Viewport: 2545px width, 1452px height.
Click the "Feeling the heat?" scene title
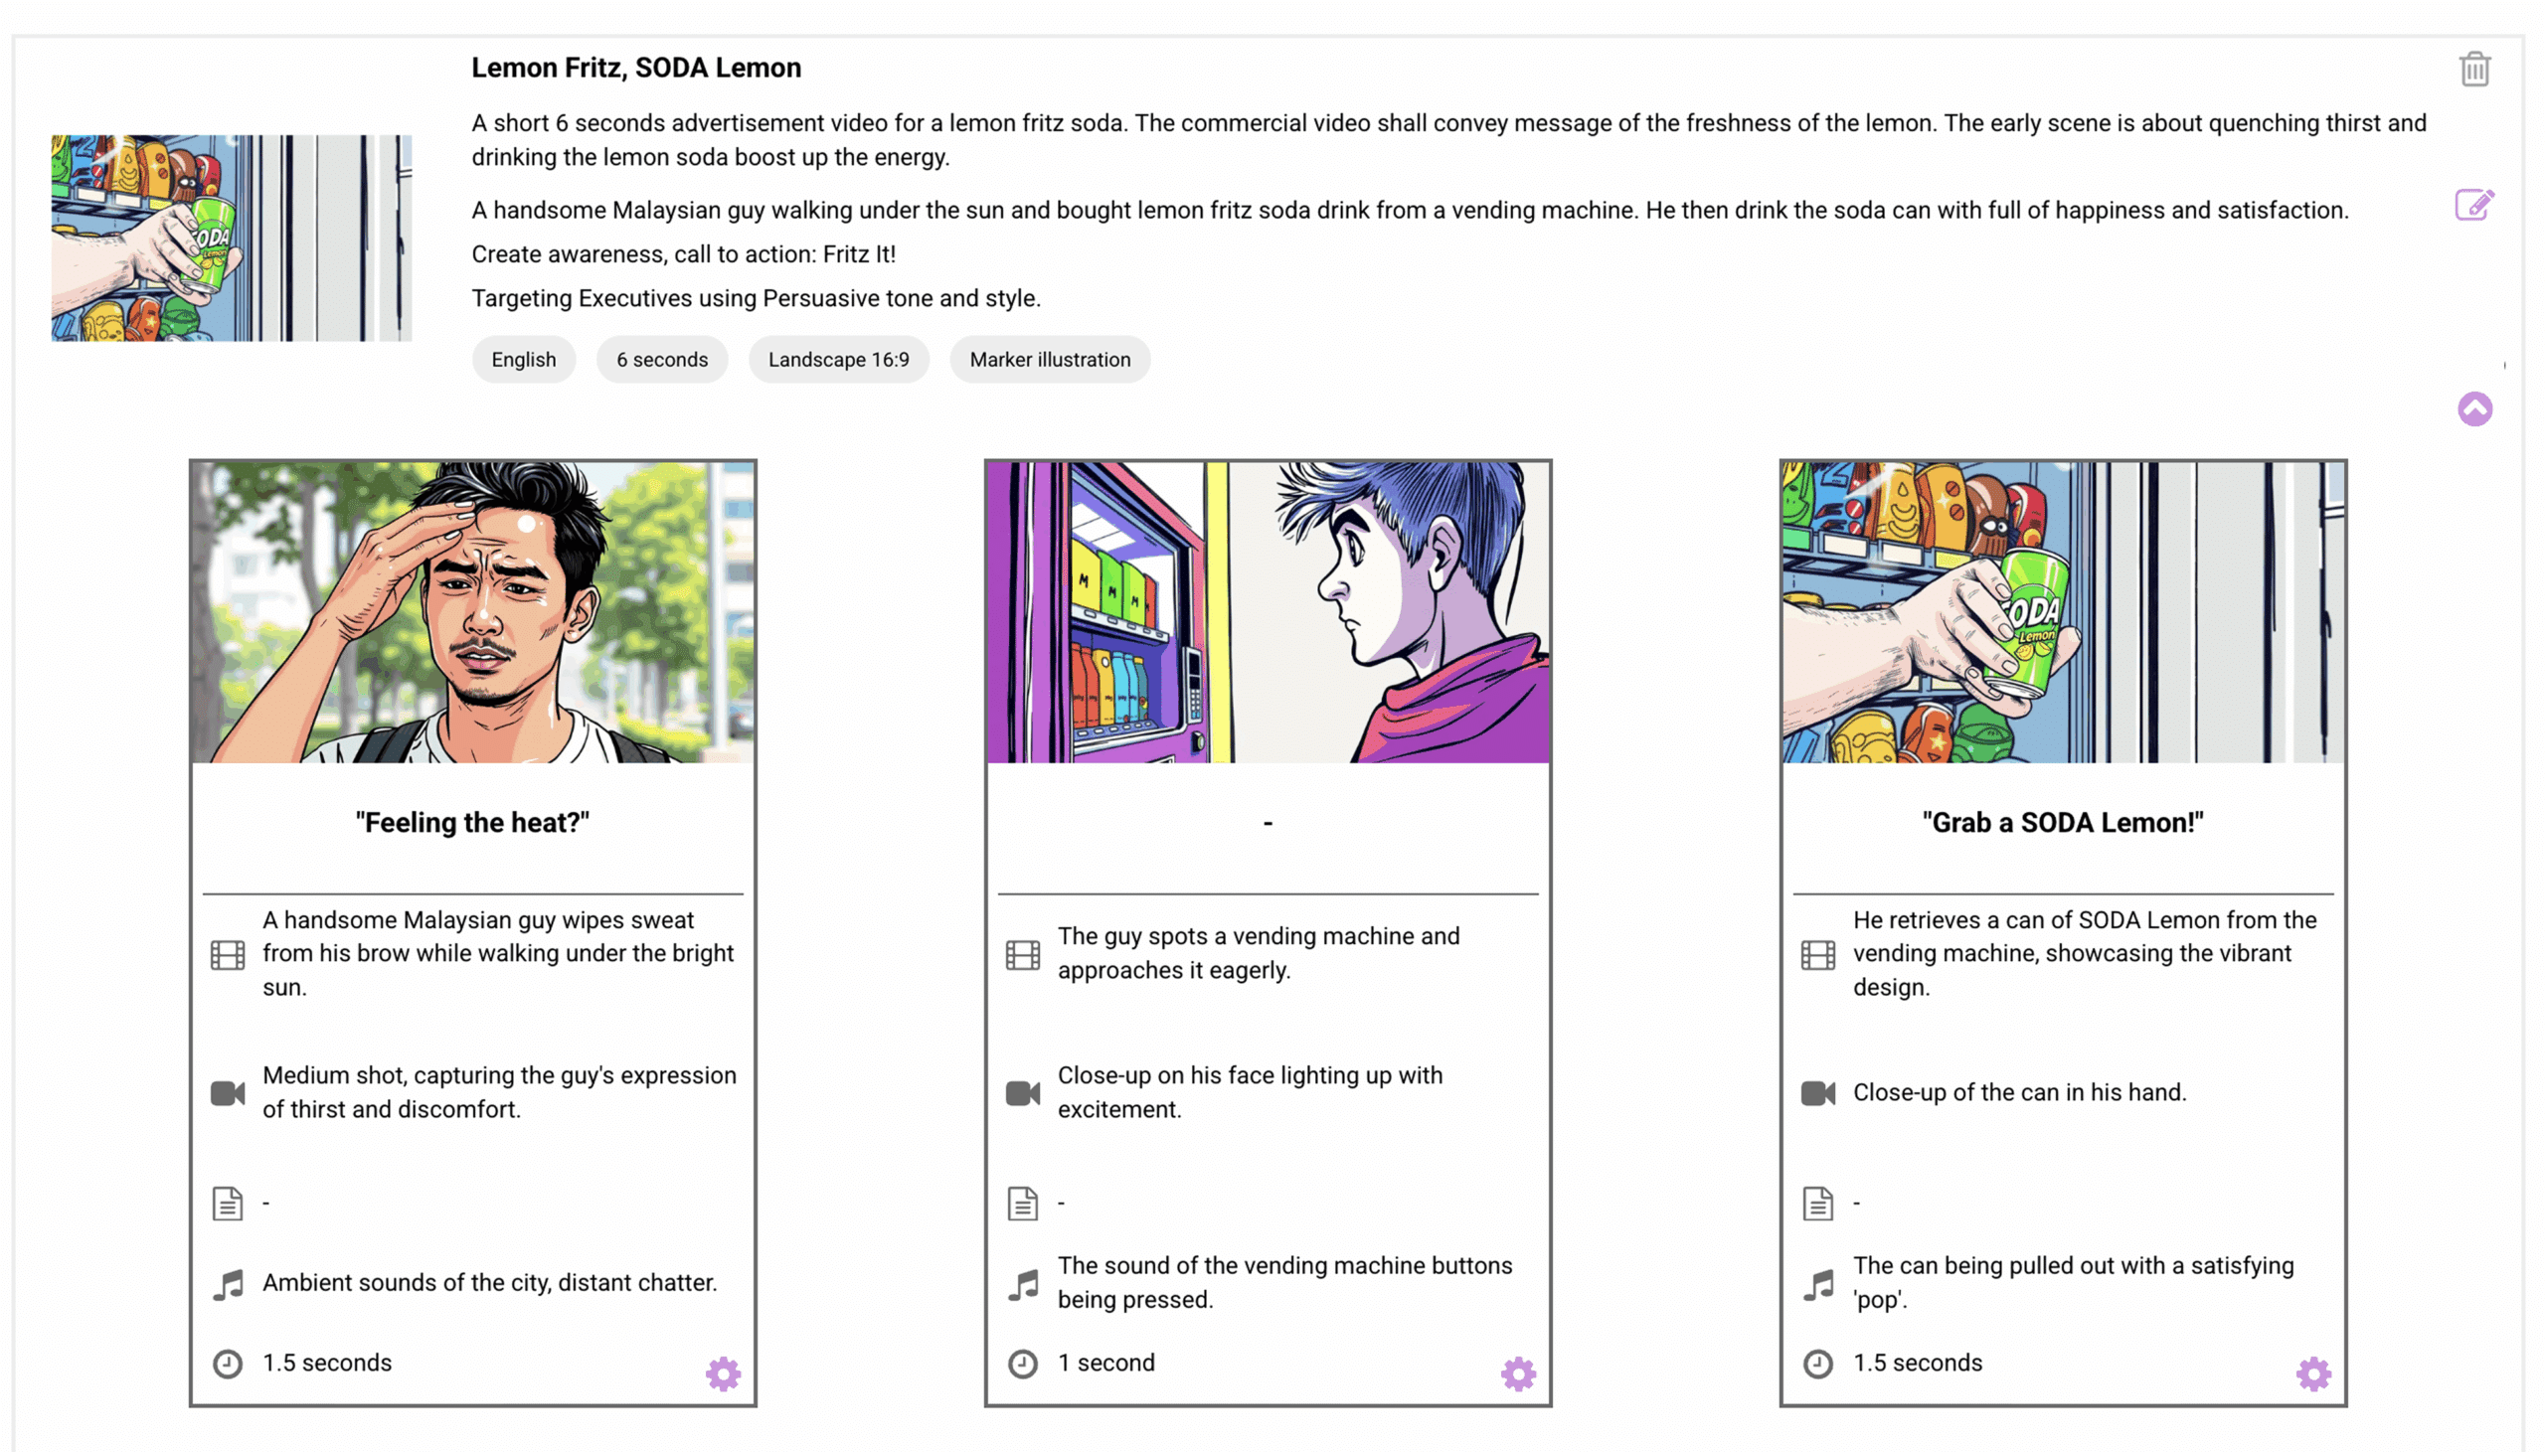pos(472,823)
